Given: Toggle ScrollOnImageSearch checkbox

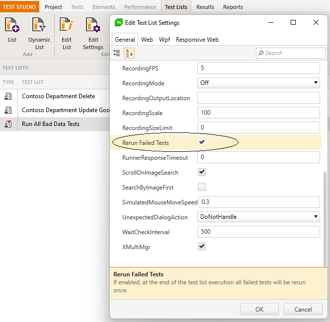Looking at the screenshot, I should click(202, 172).
